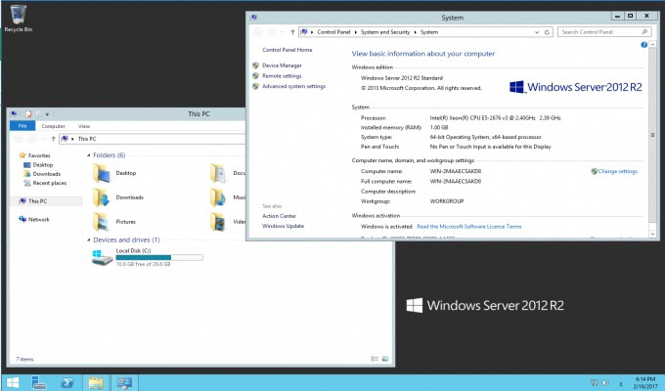665x391 pixels.
Task: Click the File Explorer taskbar icon
Action: 96,382
